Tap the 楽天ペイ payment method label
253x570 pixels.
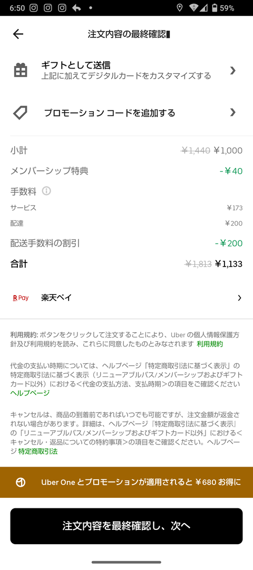[x=56, y=298]
